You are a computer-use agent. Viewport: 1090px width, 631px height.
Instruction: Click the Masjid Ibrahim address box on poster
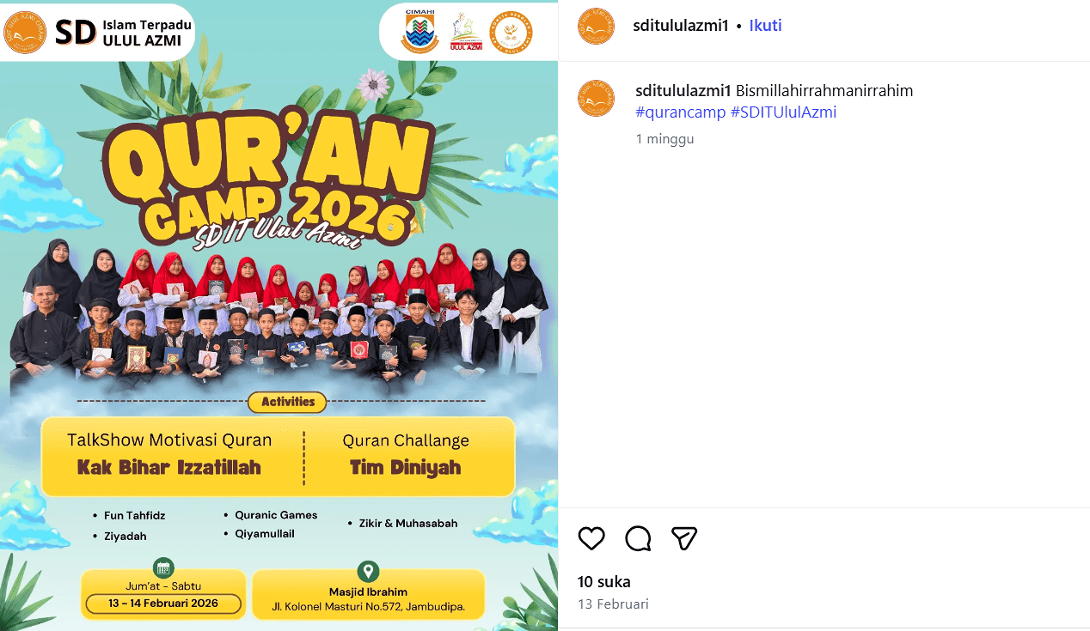368,594
